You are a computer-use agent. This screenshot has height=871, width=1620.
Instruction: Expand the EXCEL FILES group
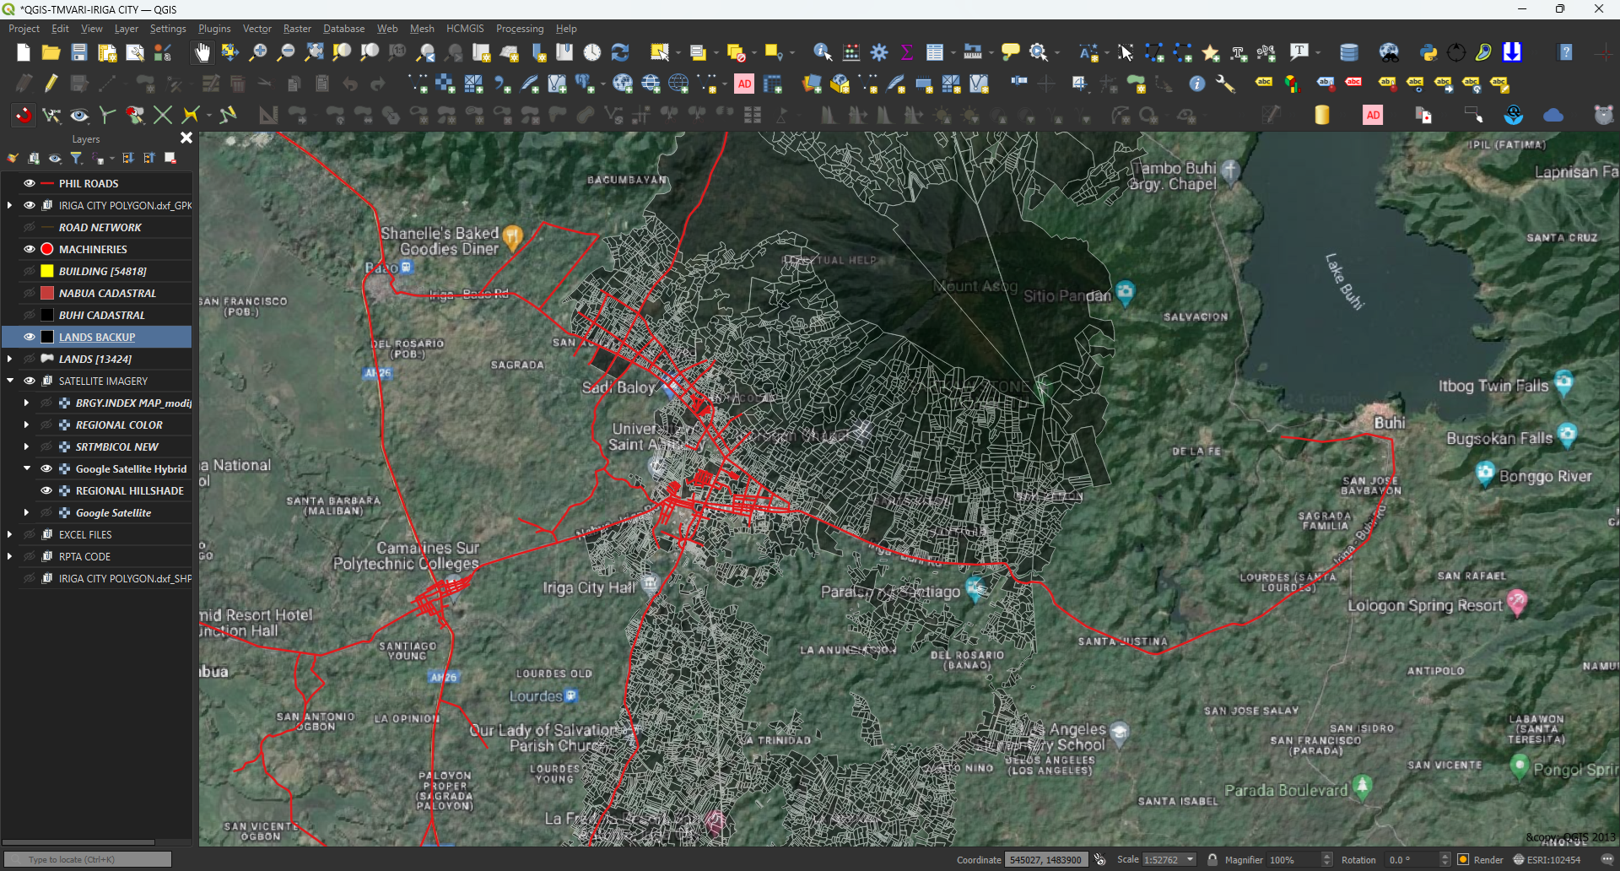click(9, 534)
